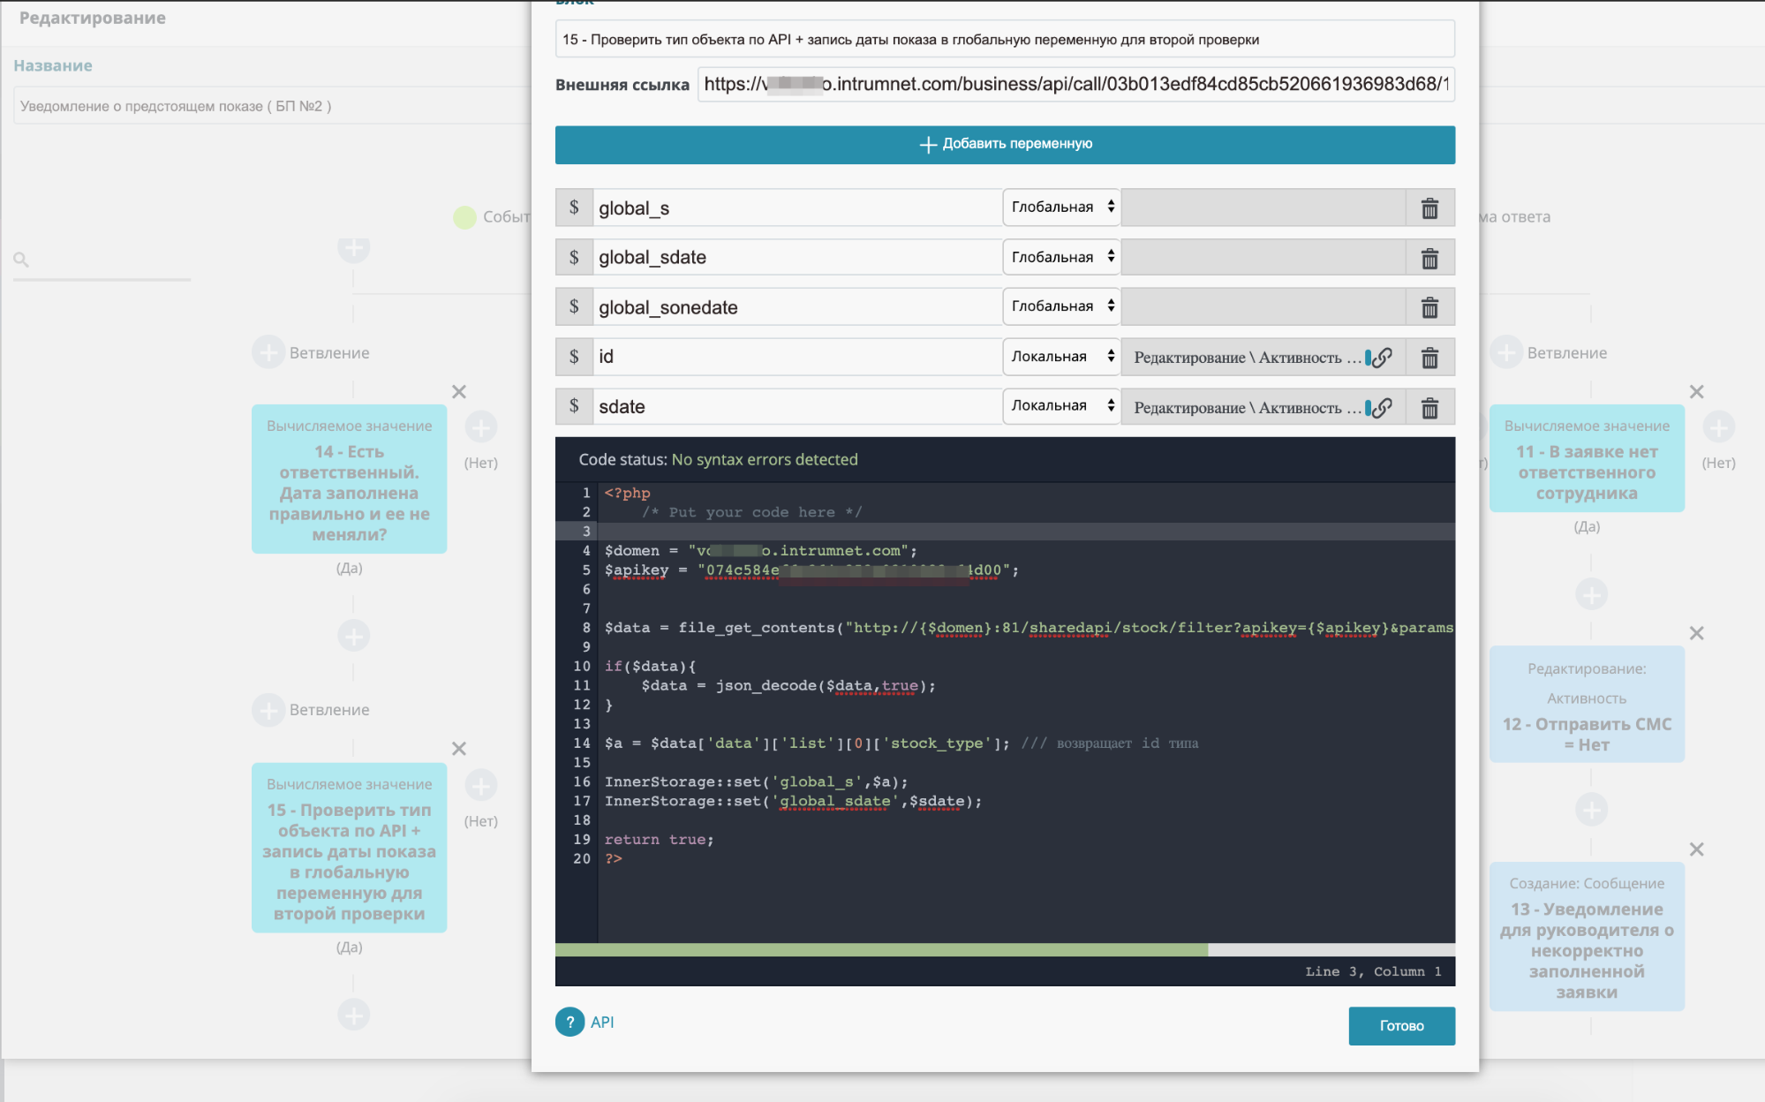Remove the global_sonedate variable via trash icon

[1429, 307]
